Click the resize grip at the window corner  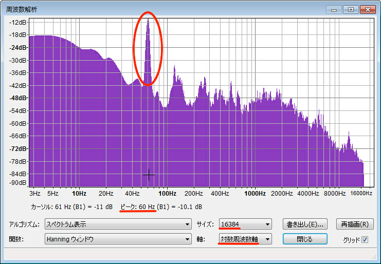coord(375,258)
